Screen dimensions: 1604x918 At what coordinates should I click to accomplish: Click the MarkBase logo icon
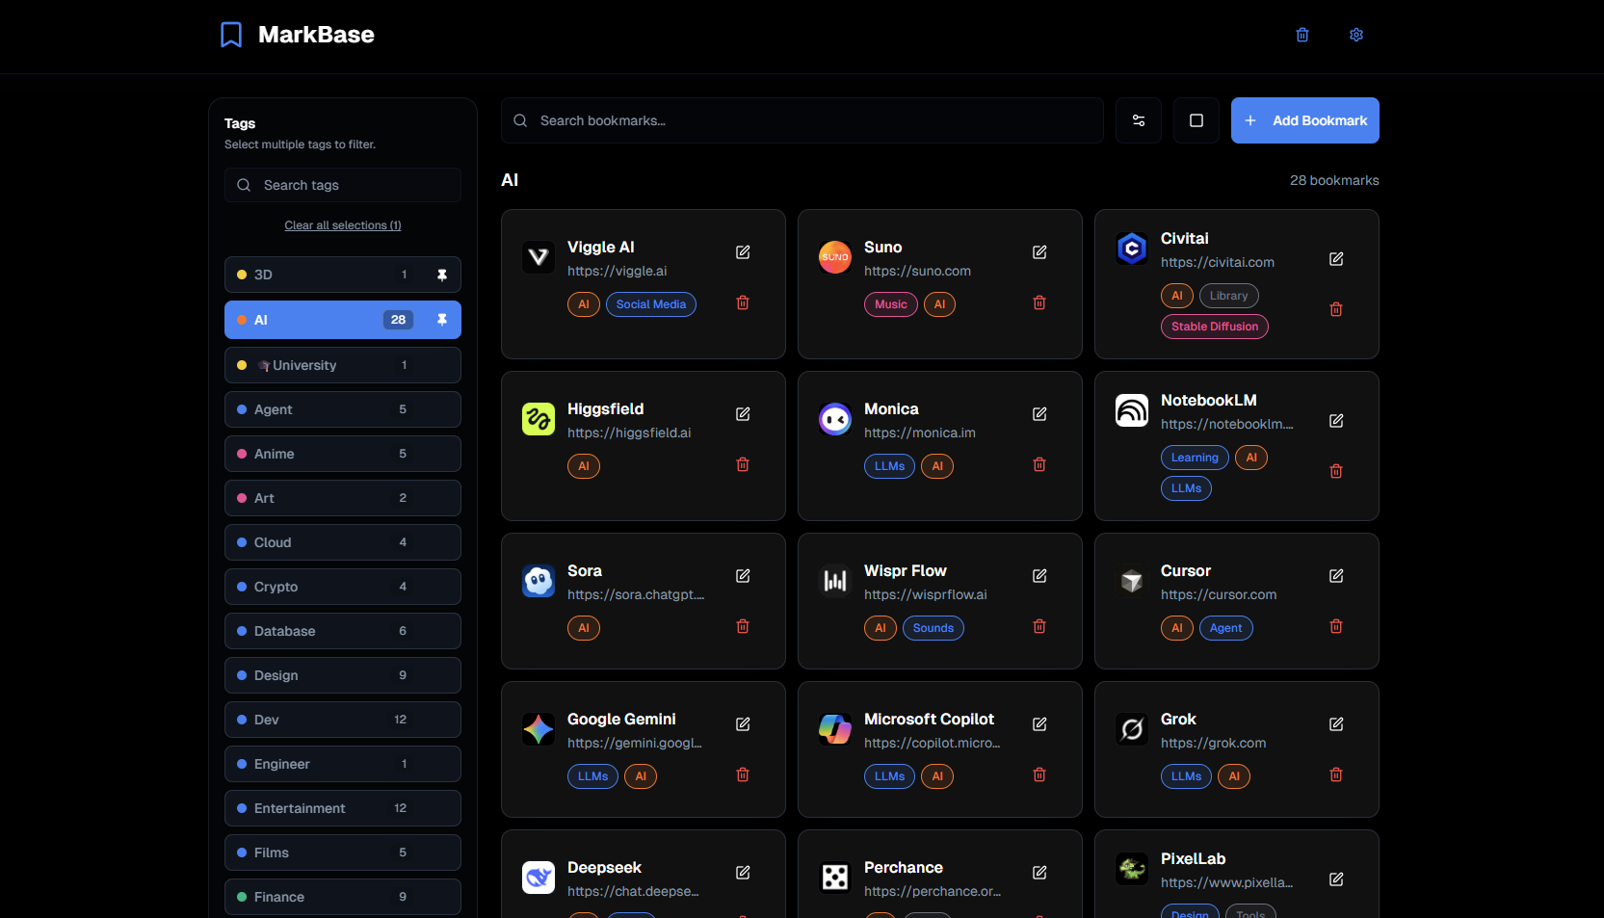click(x=230, y=34)
